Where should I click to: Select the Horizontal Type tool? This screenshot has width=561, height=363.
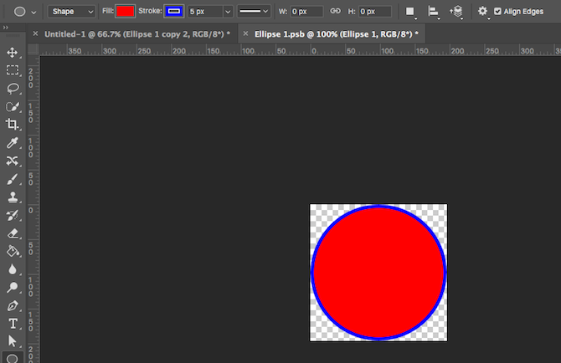coord(13,323)
